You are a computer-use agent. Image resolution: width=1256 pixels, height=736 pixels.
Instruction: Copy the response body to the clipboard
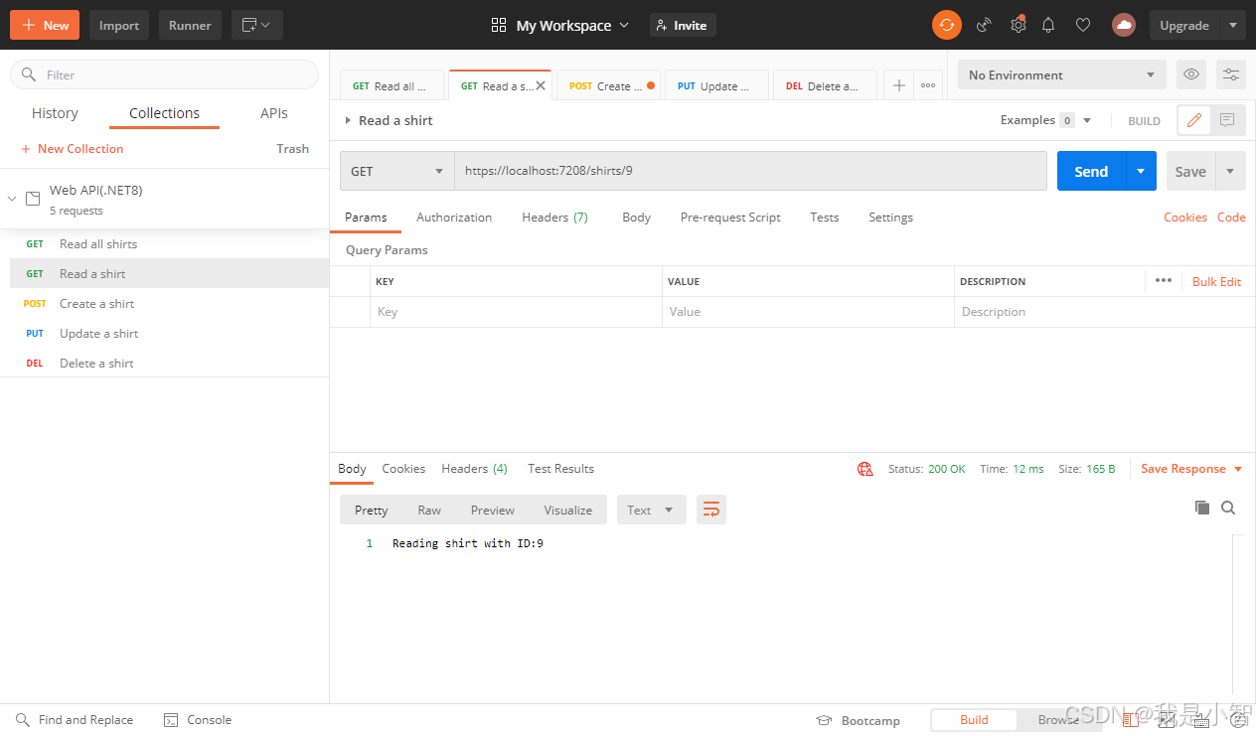pos(1202,508)
